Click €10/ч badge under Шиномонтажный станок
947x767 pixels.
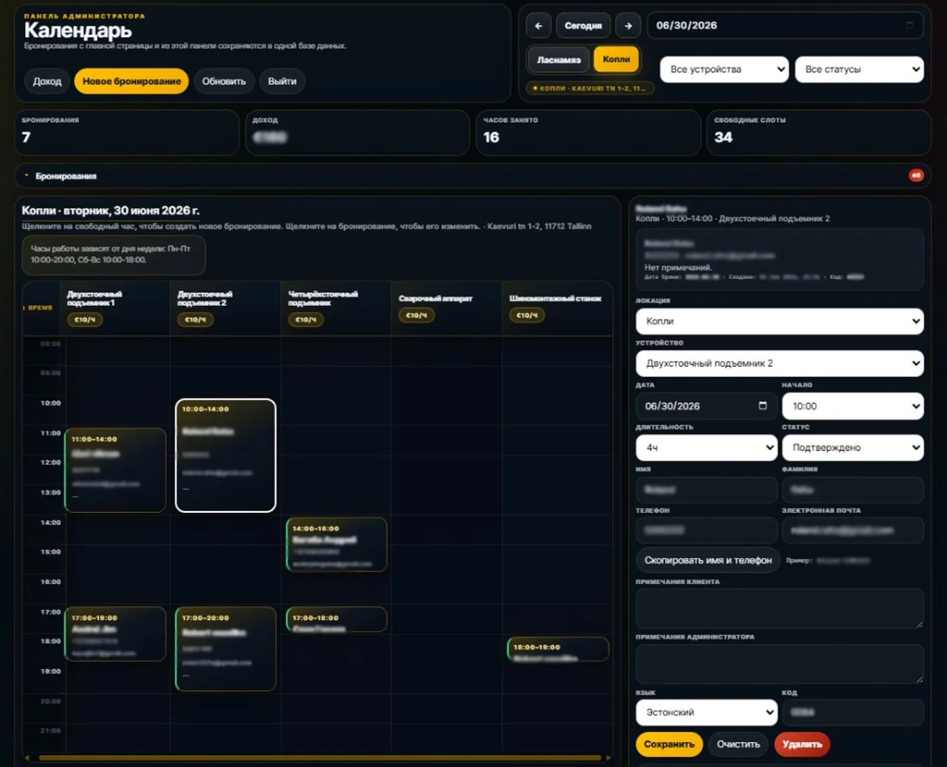(527, 315)
